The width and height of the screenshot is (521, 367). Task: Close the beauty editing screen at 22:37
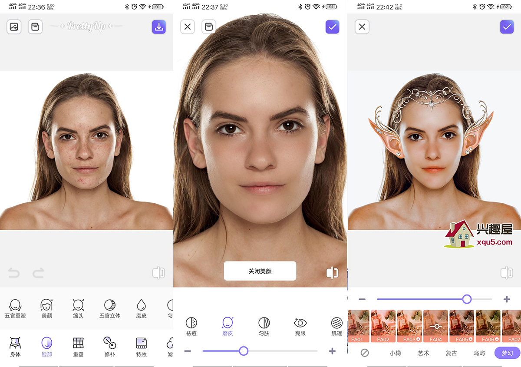188,27
